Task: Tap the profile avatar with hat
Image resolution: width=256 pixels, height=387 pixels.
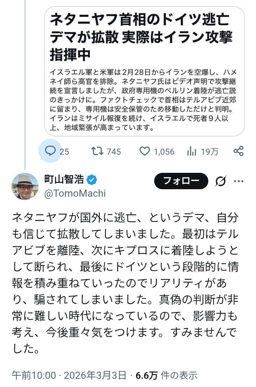Action: pos(25,186)
